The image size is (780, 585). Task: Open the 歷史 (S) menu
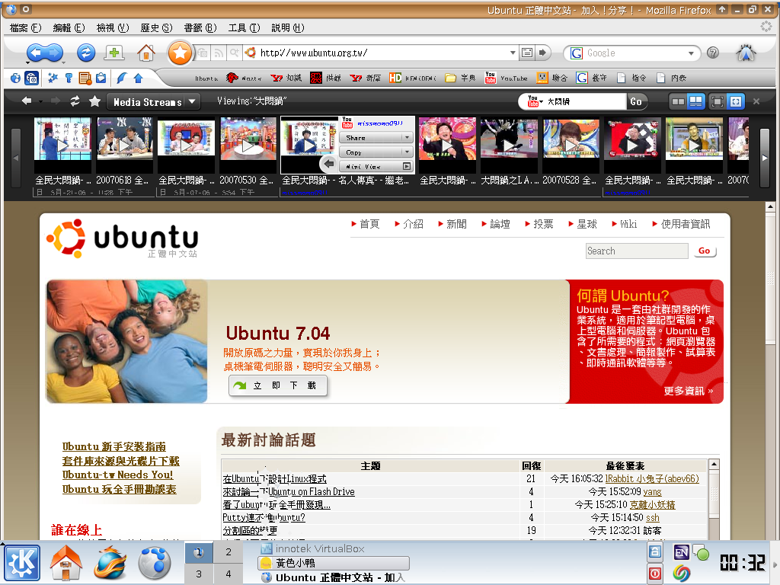click(156, 28)
